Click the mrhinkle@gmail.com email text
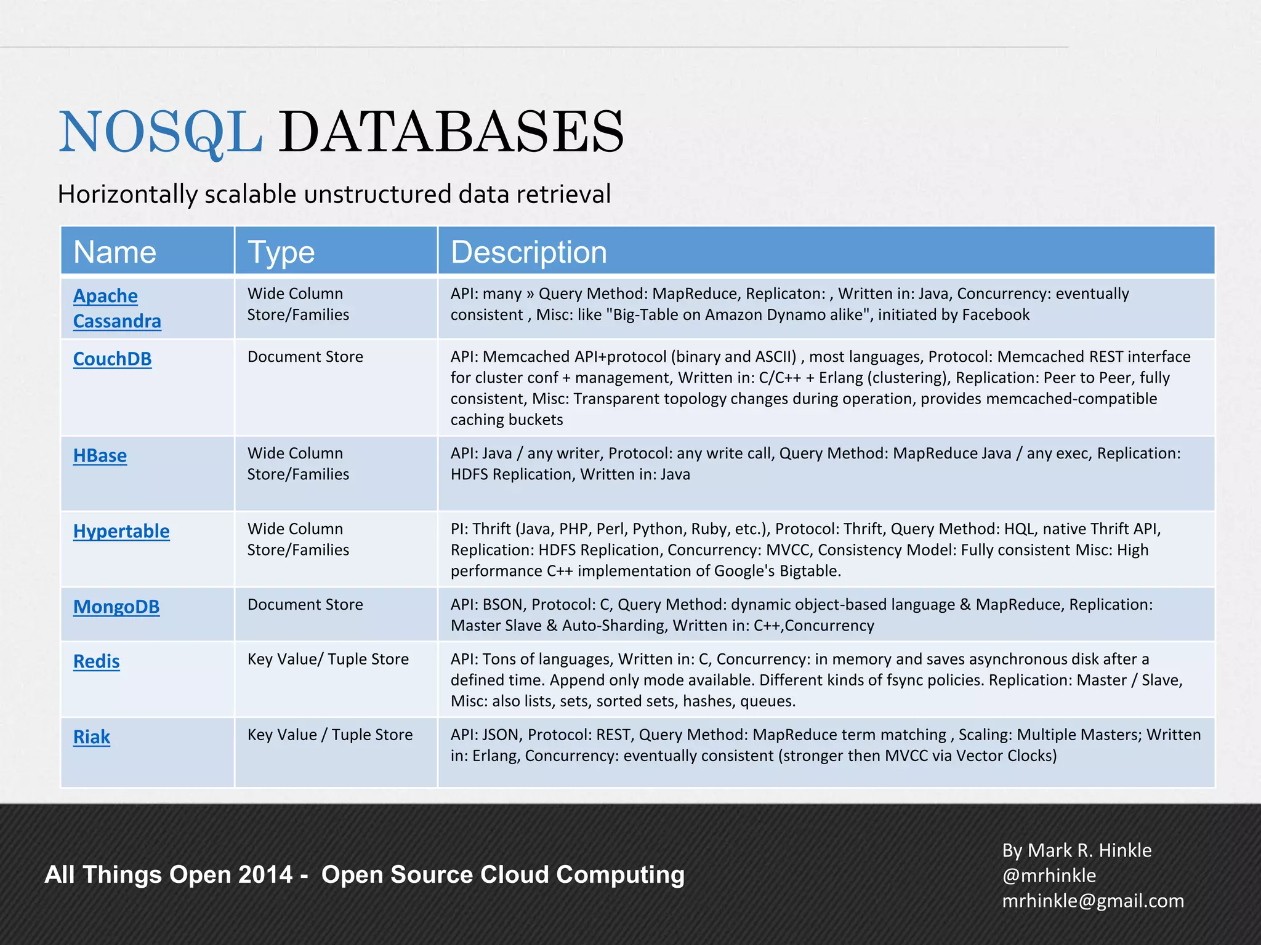The height and width of the screenshot is (945, 1261). [1093, 901]
